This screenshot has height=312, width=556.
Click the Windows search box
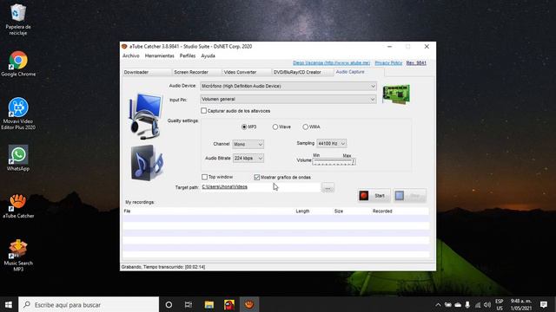(89, 304)
